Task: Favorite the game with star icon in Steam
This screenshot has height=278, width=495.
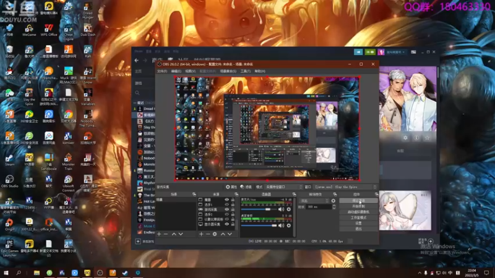Action: [427, 138]
